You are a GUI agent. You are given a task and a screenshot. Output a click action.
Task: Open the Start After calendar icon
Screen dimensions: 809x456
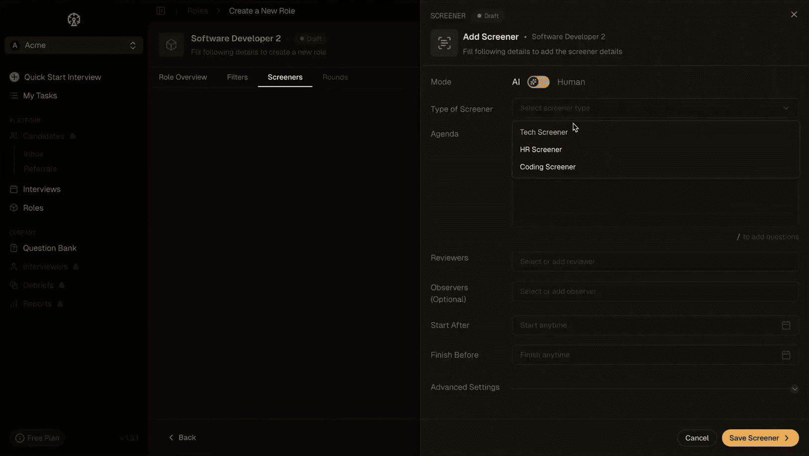point(786,325)
